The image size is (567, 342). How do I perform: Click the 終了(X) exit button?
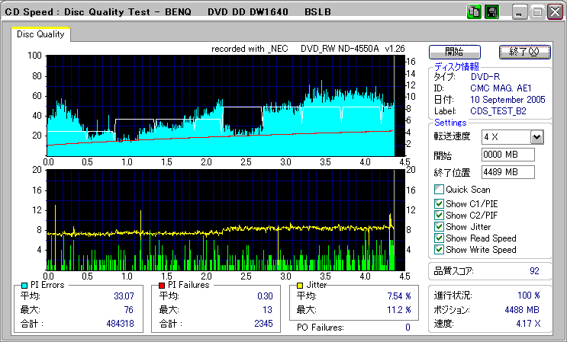click(525, 52)
